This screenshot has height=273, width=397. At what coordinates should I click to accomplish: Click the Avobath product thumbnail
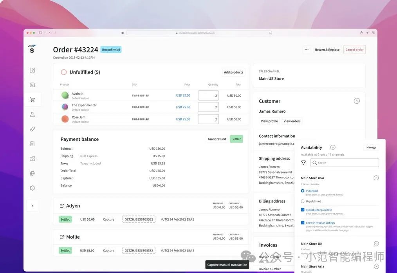[65, 95]
